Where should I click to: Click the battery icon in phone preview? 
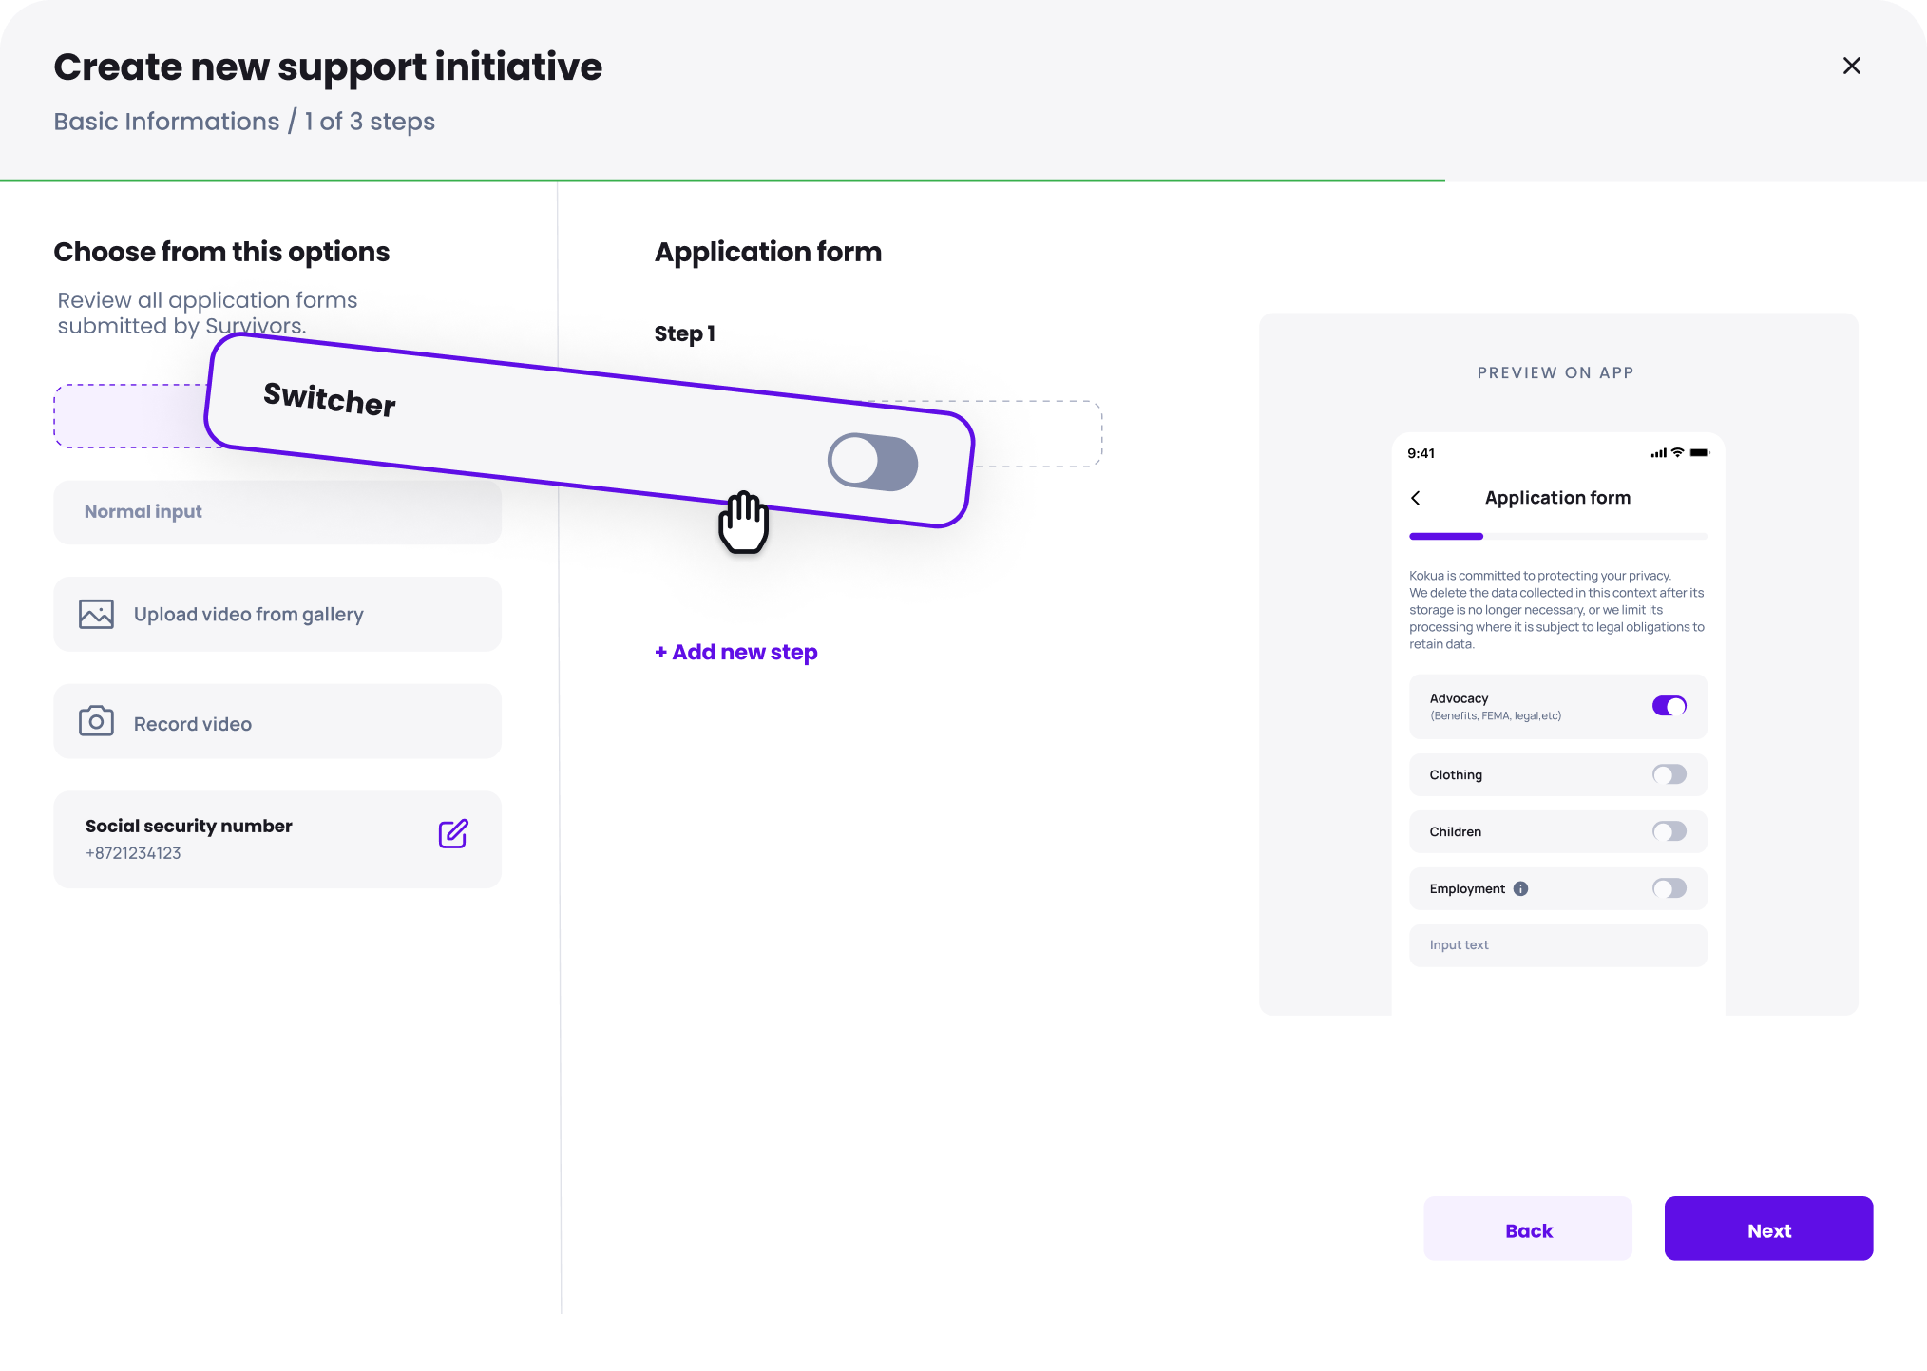pyautogui.click(x=1699, y=453)
